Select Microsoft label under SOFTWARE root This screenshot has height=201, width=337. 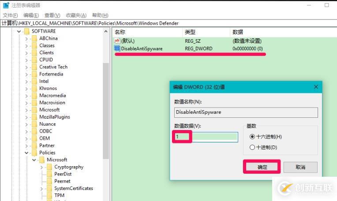coord(49,110)
